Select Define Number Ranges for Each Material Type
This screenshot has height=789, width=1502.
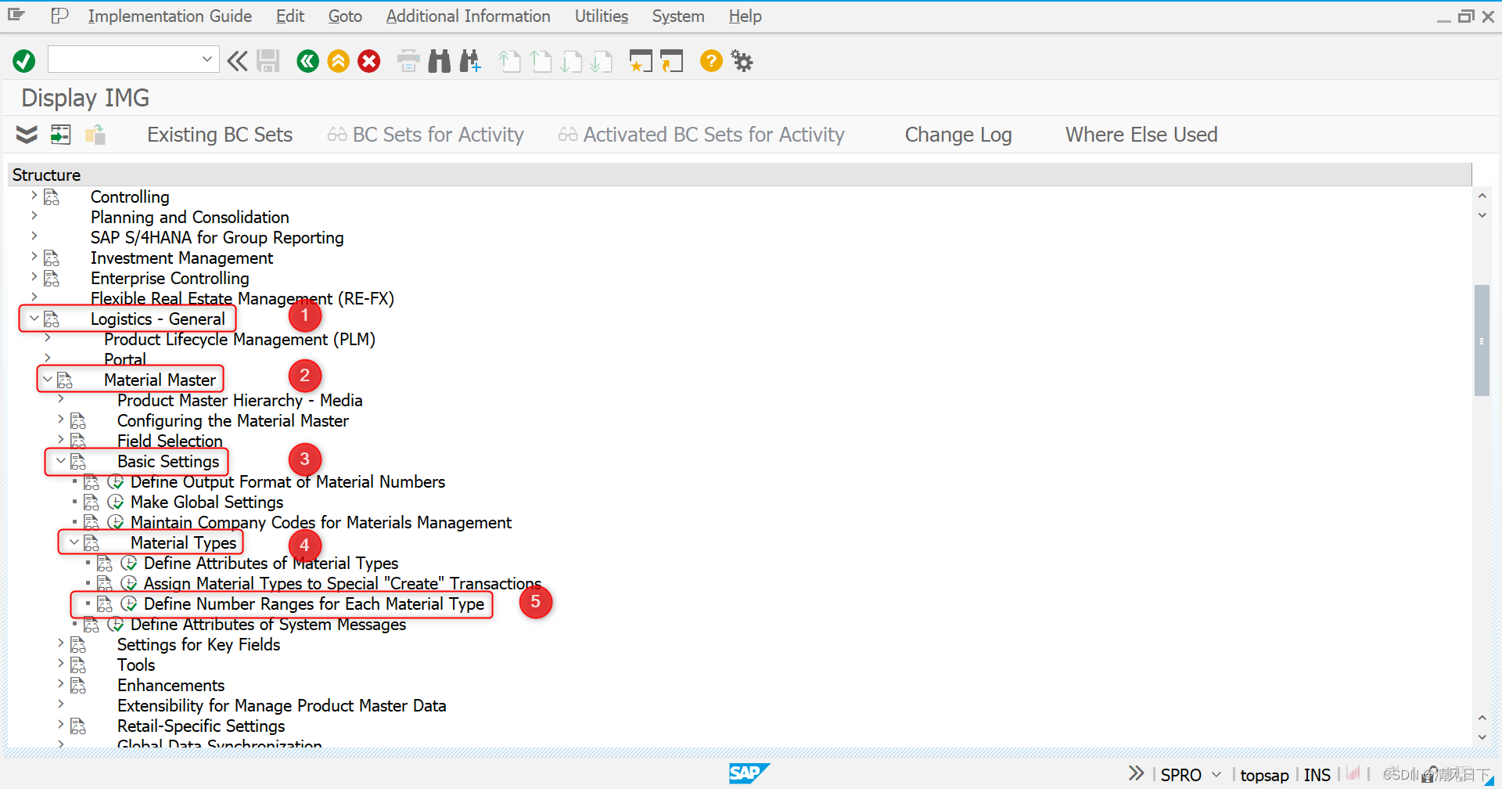[314, 604]
